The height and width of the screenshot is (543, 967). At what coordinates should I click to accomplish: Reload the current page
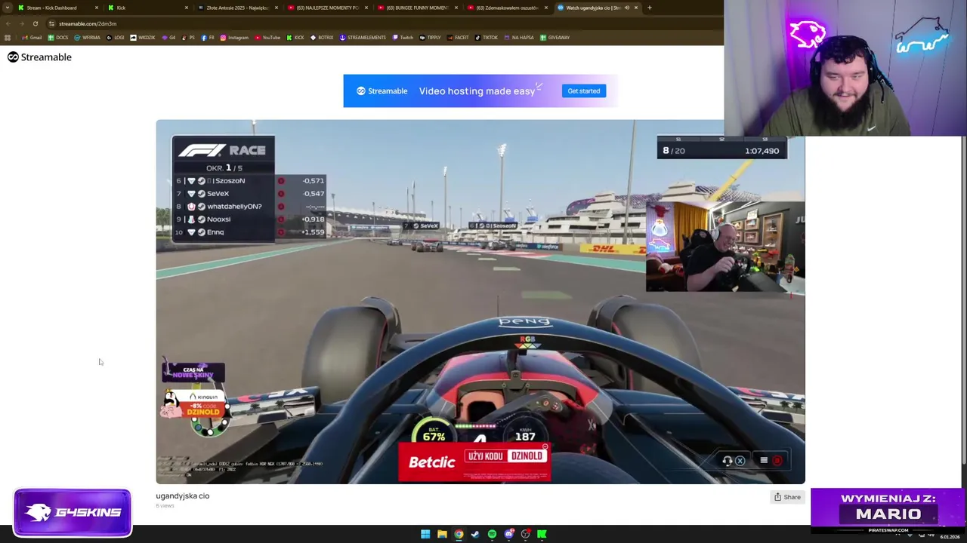35,23
